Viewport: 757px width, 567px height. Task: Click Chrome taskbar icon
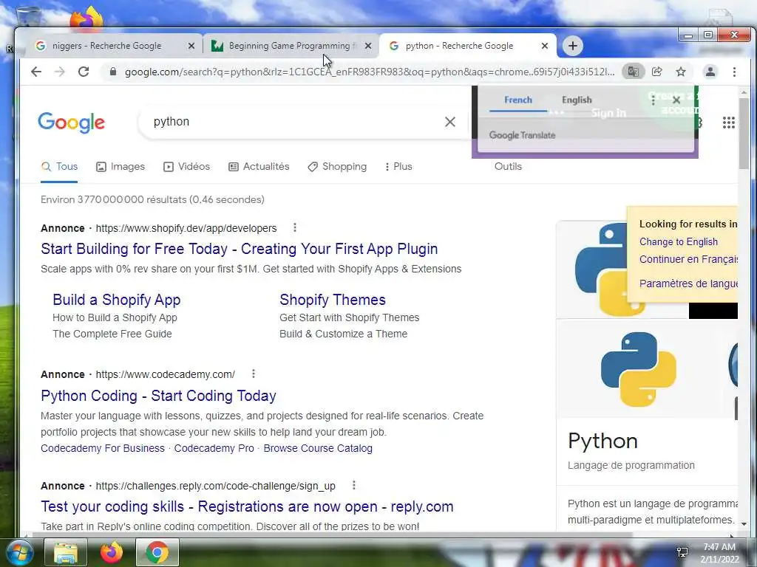pos(157,552)
